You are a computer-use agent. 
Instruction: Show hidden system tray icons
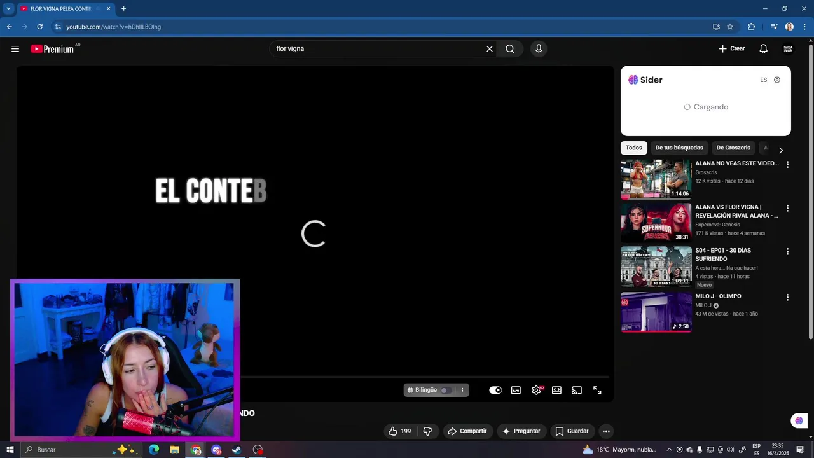tap(670, 450)
